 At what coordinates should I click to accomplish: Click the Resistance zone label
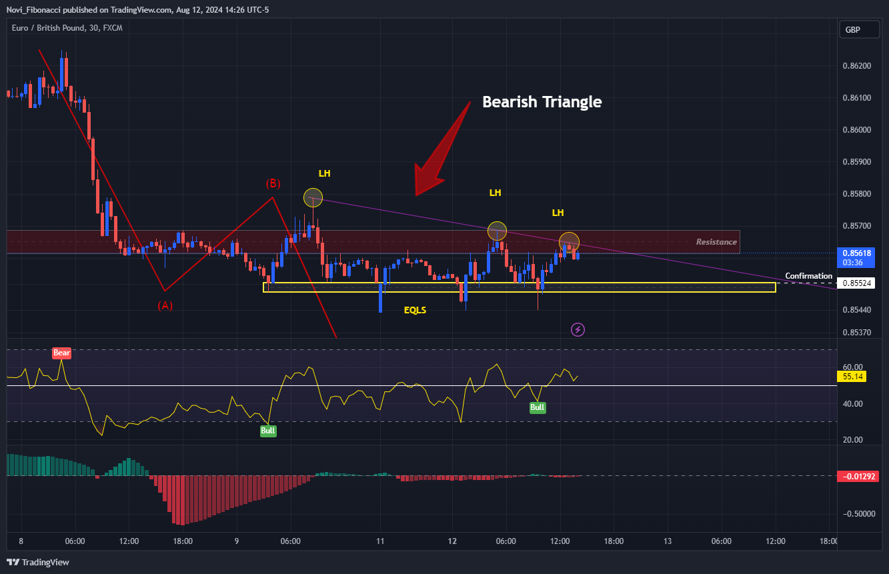pos(716,242)
